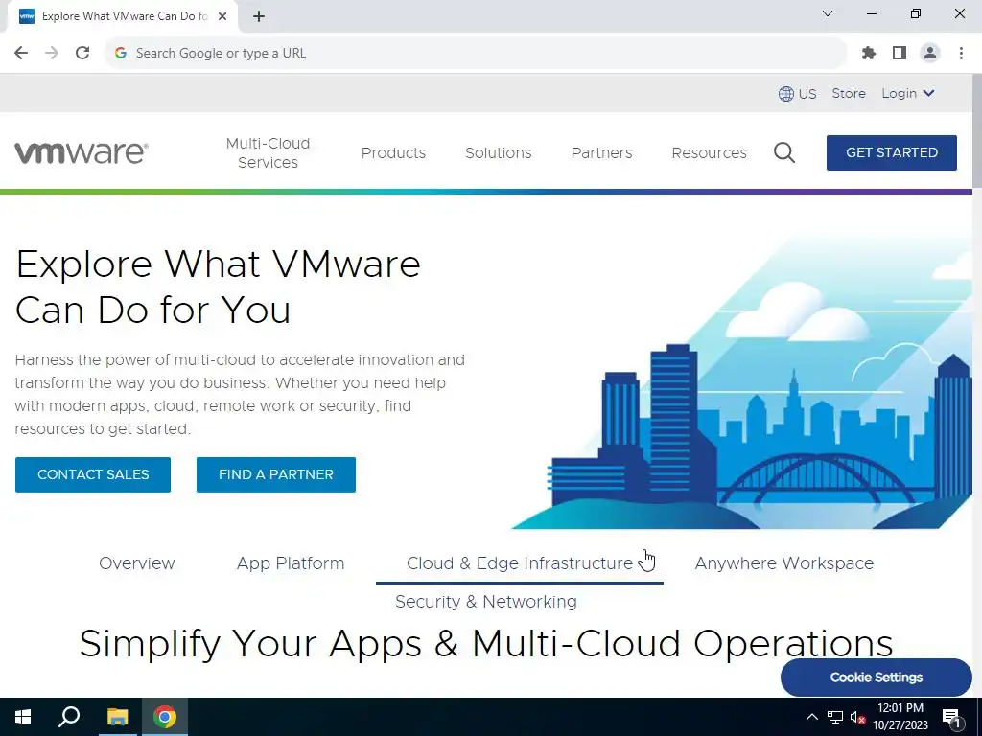982x736 pixels.
Task: Open the site search magnifier icon
Action: [784, 152]
